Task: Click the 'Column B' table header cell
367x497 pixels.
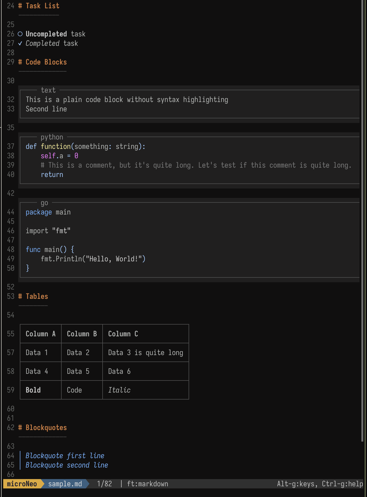Action: click(82, 334)
